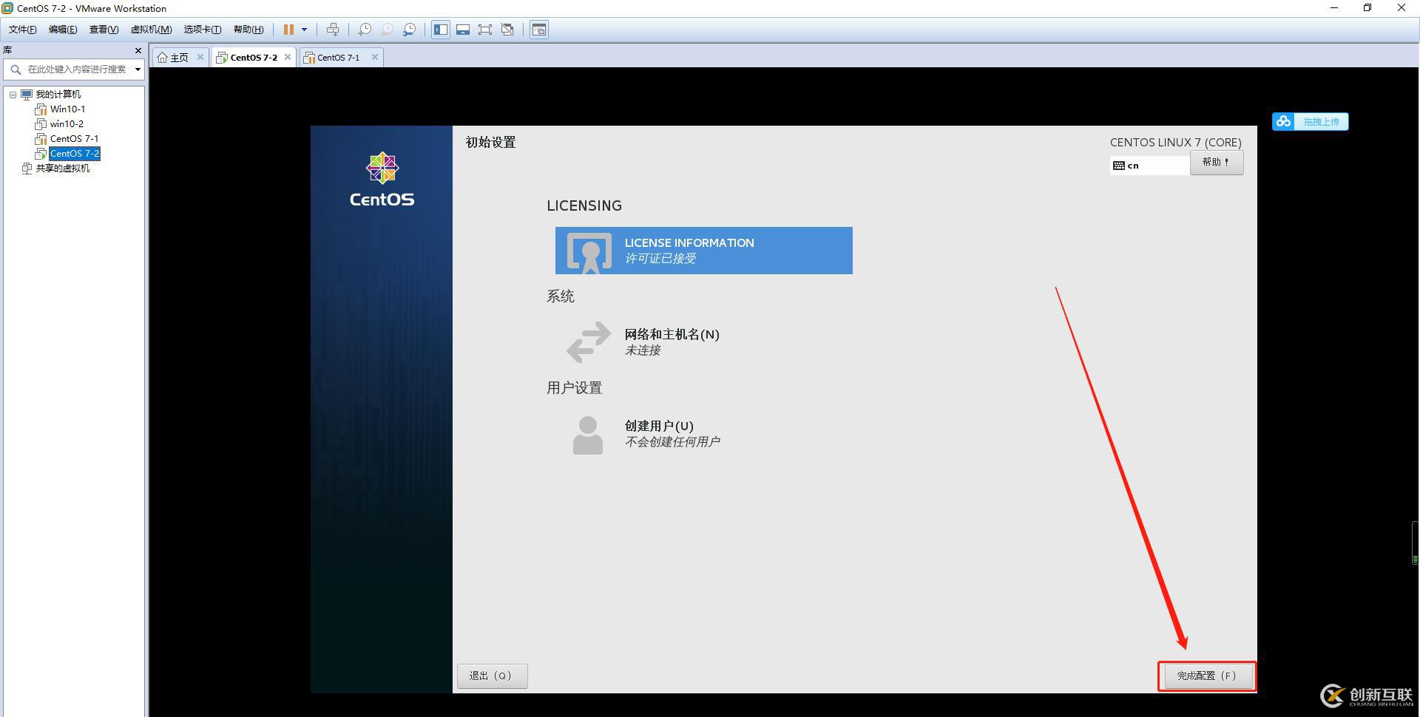The width and height of the screenshot is (1420, 717).
Task: Toggle the library sidebar view icon
Action: 441,30
